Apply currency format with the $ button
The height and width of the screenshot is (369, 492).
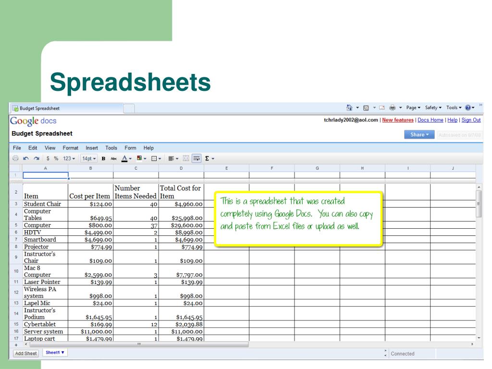(x=48, y=159)
